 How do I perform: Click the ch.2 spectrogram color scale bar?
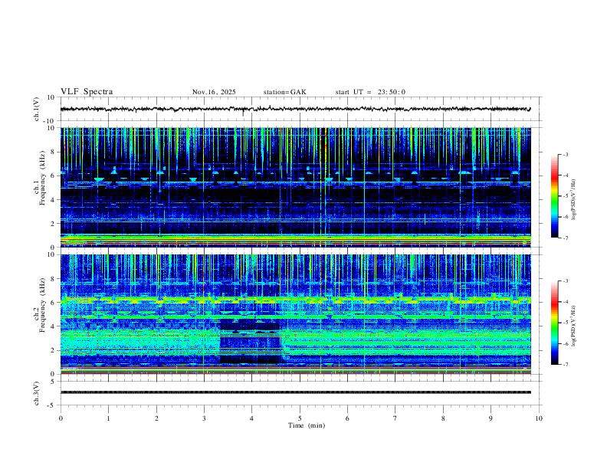pyautogui.click(x=554, y=323)
